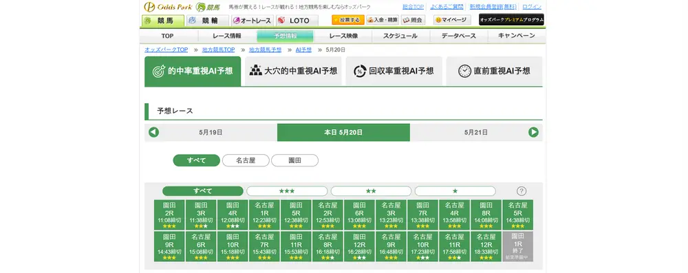Filter by three-star ★★★ rating
Image resolution: width=688 pixels, height=273 pixels.
click(x=287, y=191)
